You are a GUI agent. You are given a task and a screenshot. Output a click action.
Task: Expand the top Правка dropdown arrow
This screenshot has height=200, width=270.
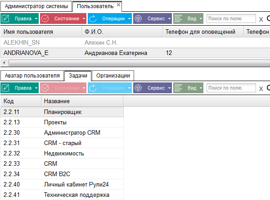pos(36,19)
